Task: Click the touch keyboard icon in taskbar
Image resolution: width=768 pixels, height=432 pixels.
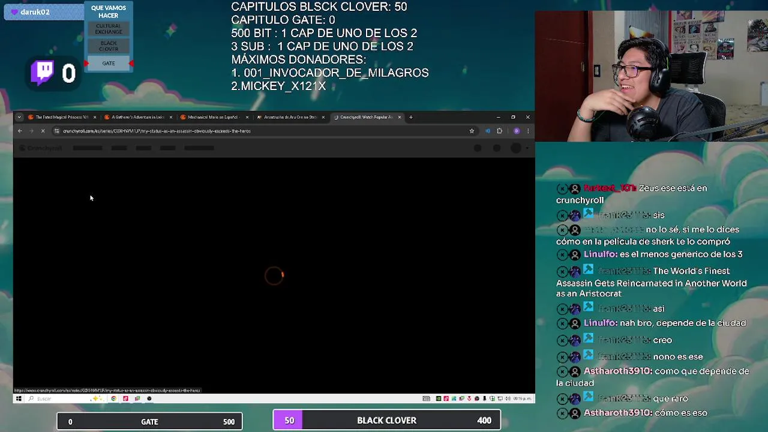Action: click(x=426, y=398)
